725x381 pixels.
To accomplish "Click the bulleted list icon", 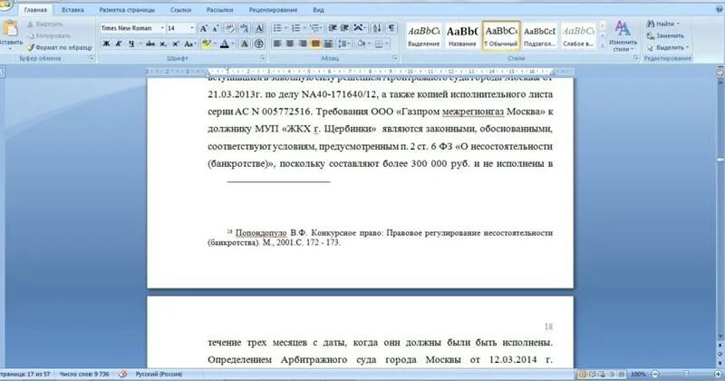I will 277,28.
